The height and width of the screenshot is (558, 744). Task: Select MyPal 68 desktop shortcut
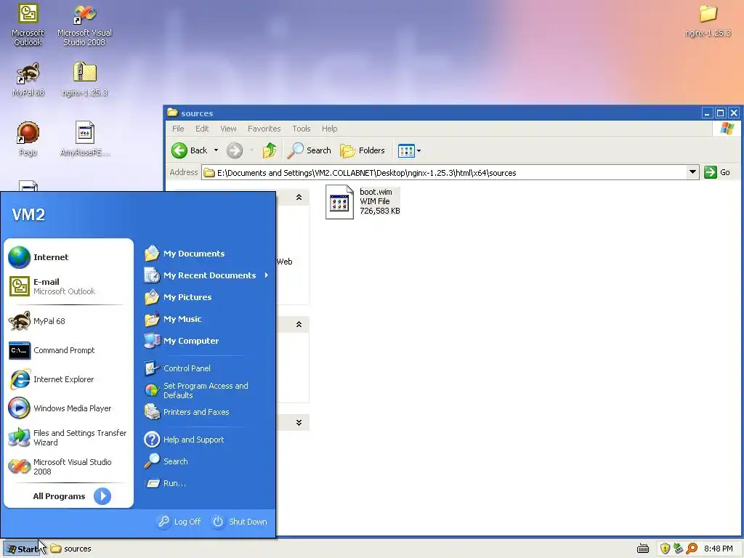28,80
